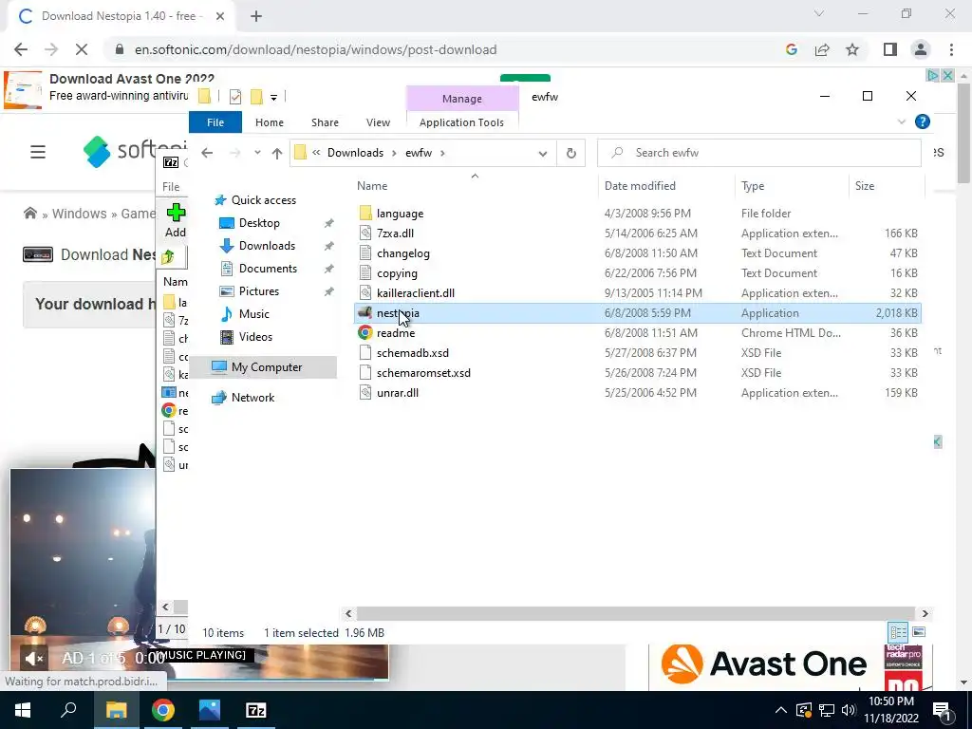Refresh the ewfw folder view

(570, 153)
